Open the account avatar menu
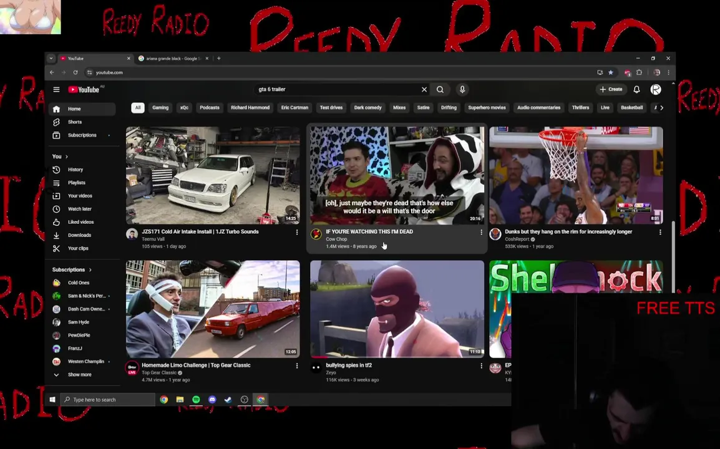 click(656, 90)
